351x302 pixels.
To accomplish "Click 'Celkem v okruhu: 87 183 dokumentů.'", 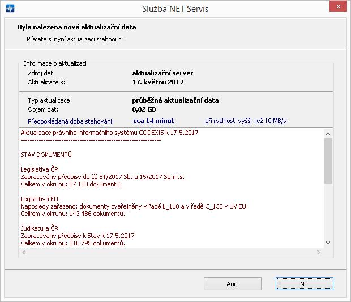I will (71, 184).
